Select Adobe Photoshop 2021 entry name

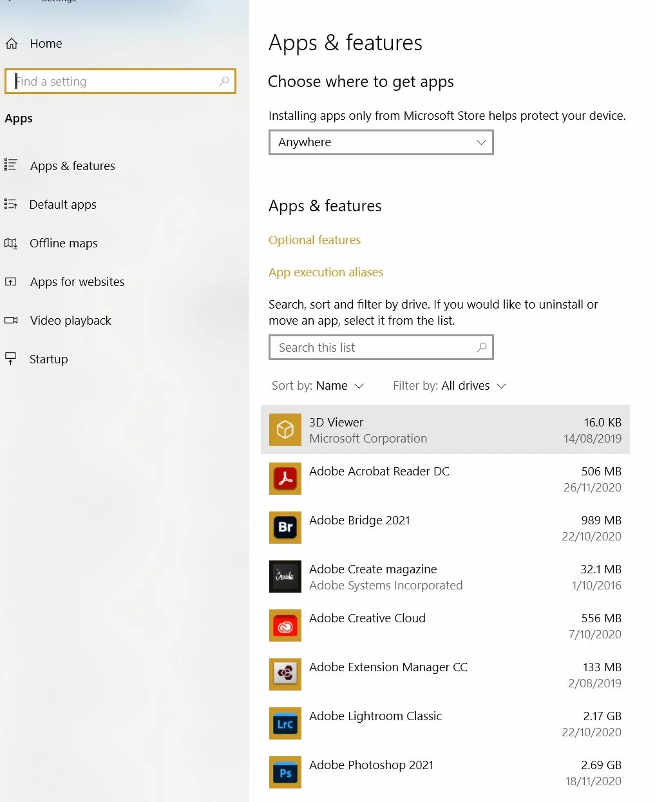coord(372,765)
